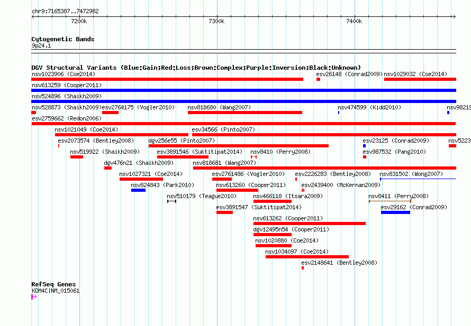
Task: Click the nsv510179 (Teague2010) black marker
Action: (x=172, y=201)
